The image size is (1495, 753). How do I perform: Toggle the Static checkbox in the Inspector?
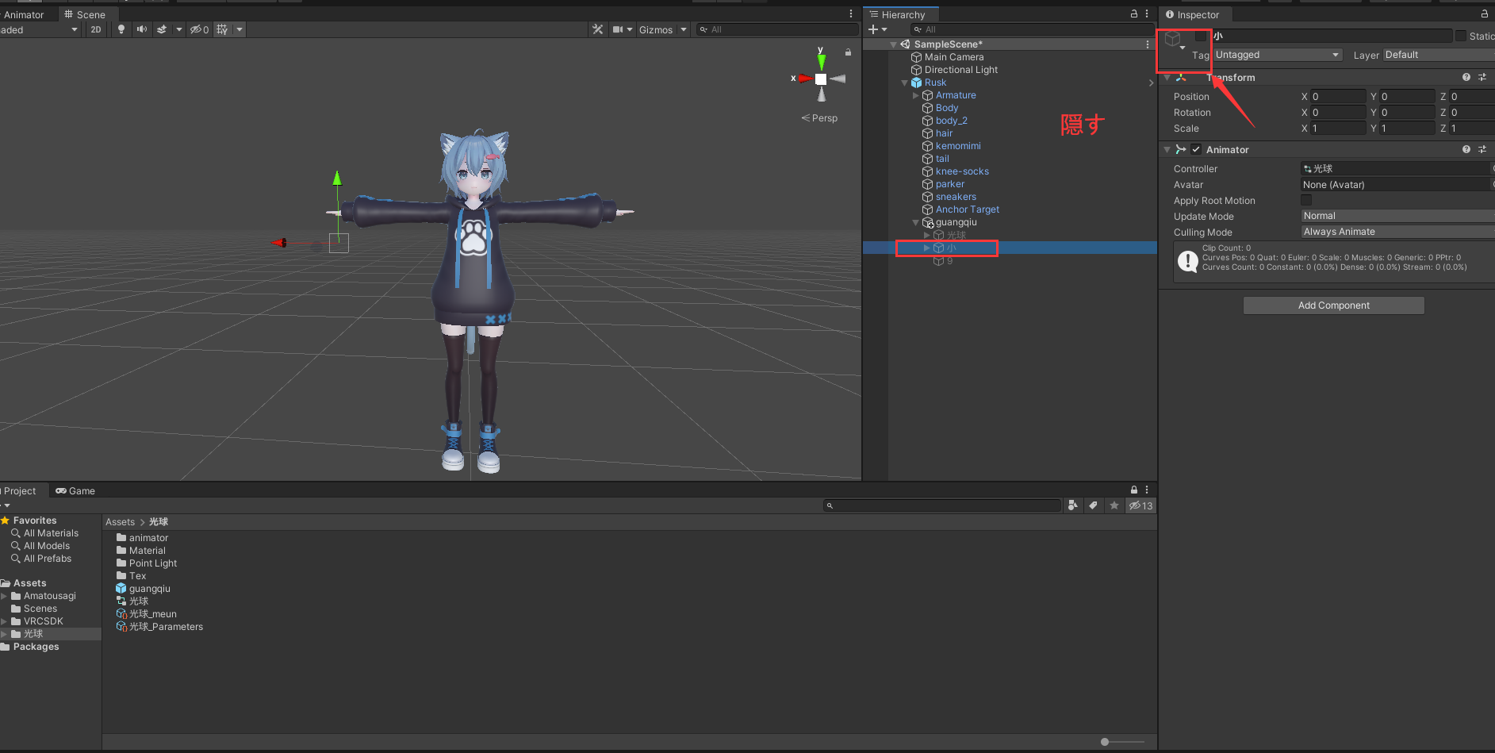(x=1459, y=36)
